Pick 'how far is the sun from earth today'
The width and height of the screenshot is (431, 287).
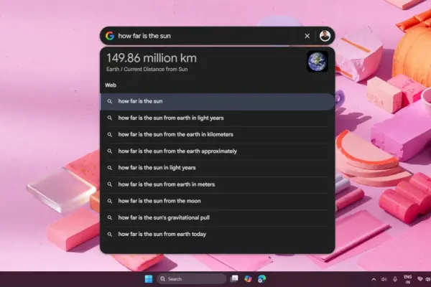(x=217, y=235)
